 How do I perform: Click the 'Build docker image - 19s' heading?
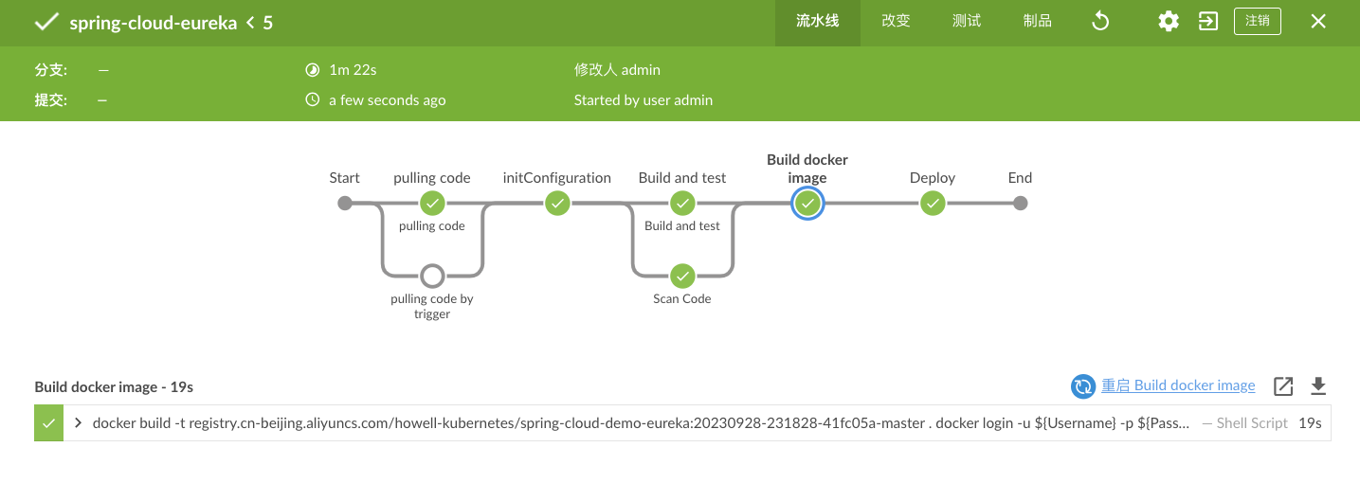(x=114, y=386)
